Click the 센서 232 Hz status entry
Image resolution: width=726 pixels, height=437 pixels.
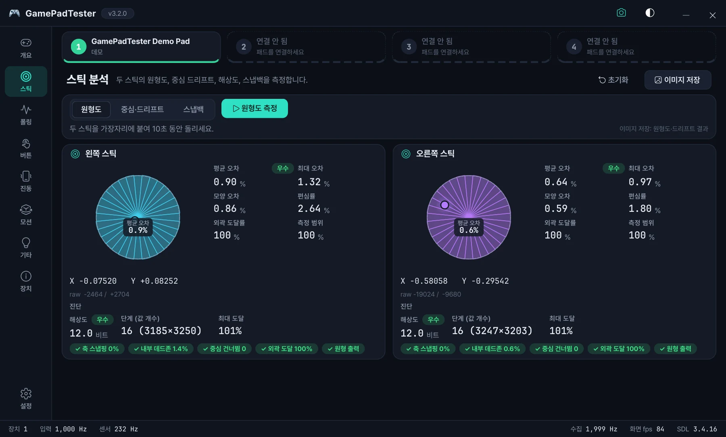pos(119,429)
